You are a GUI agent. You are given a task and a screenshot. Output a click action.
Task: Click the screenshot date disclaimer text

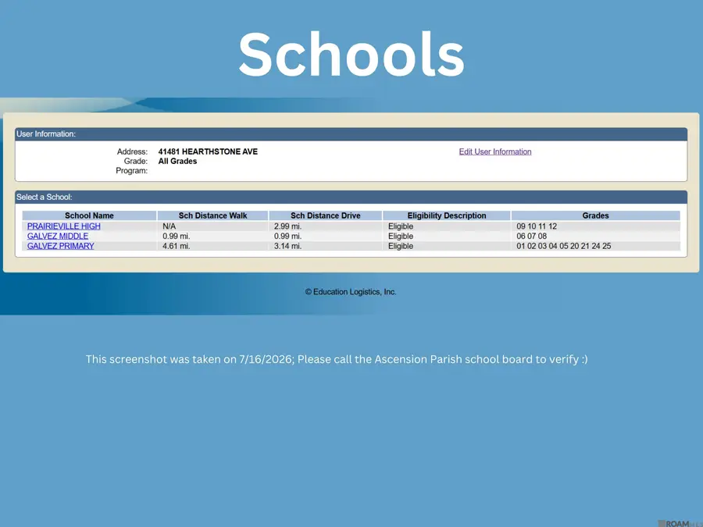[337, 359]
